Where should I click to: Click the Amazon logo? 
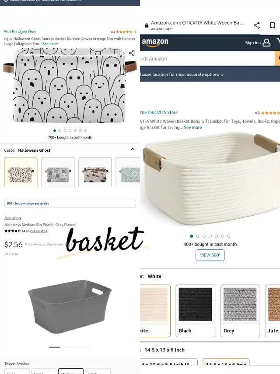pos(155,43)
